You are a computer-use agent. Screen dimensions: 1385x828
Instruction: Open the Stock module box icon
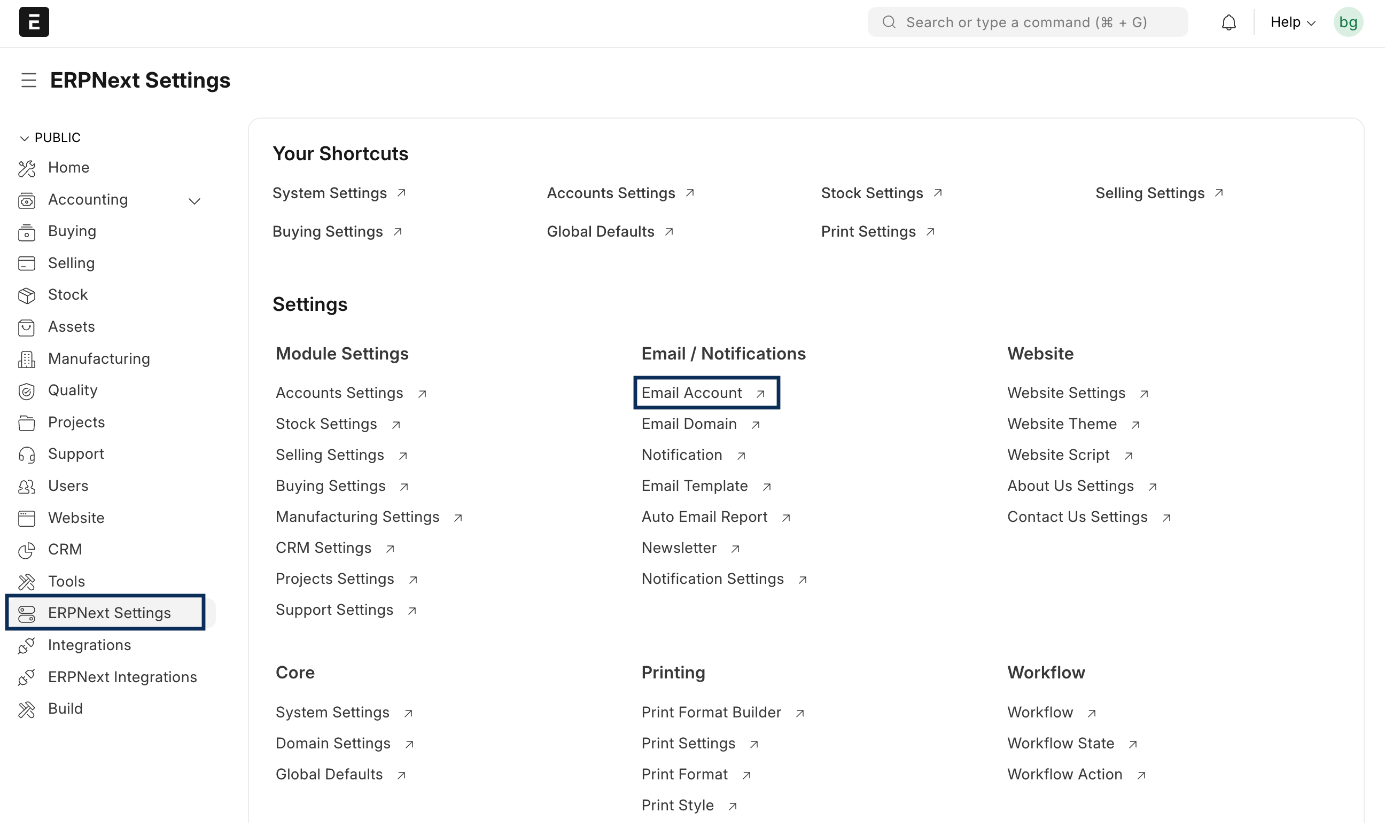point(26,295)
